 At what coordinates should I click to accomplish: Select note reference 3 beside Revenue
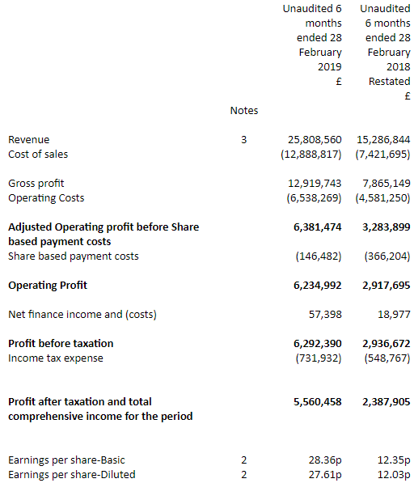click(x=243, y=140)
